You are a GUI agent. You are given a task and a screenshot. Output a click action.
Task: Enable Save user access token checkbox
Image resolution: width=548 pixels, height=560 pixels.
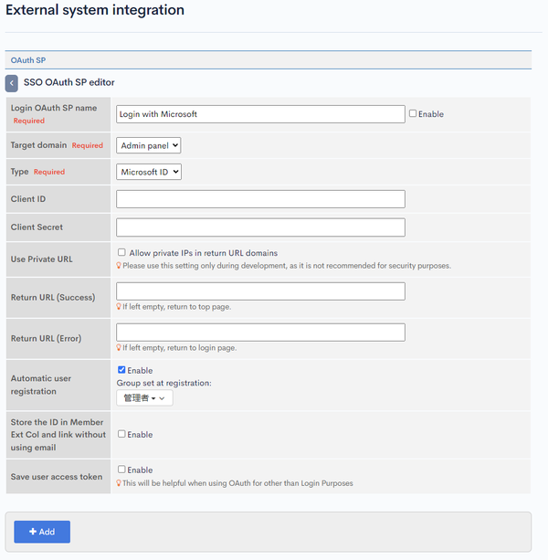tap(121, 470)
